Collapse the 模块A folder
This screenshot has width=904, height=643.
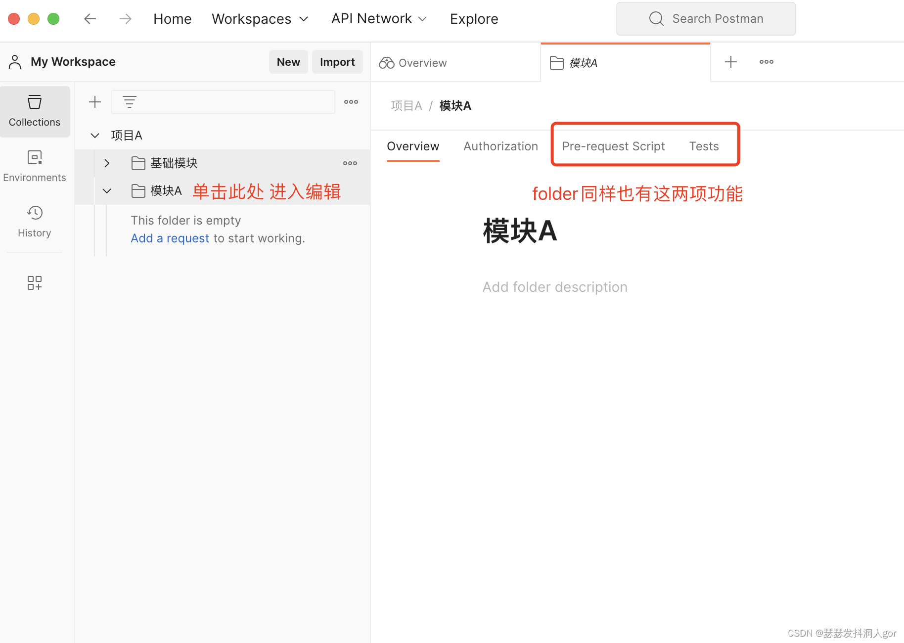107,191
